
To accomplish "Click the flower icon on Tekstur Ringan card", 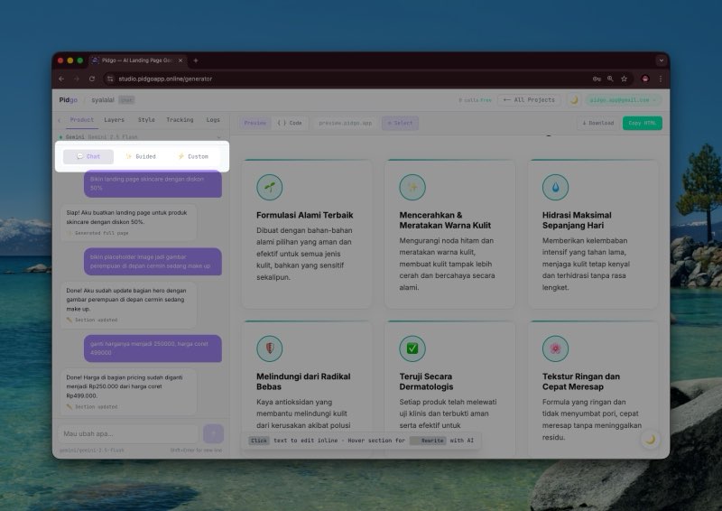I will pos(555,348).
